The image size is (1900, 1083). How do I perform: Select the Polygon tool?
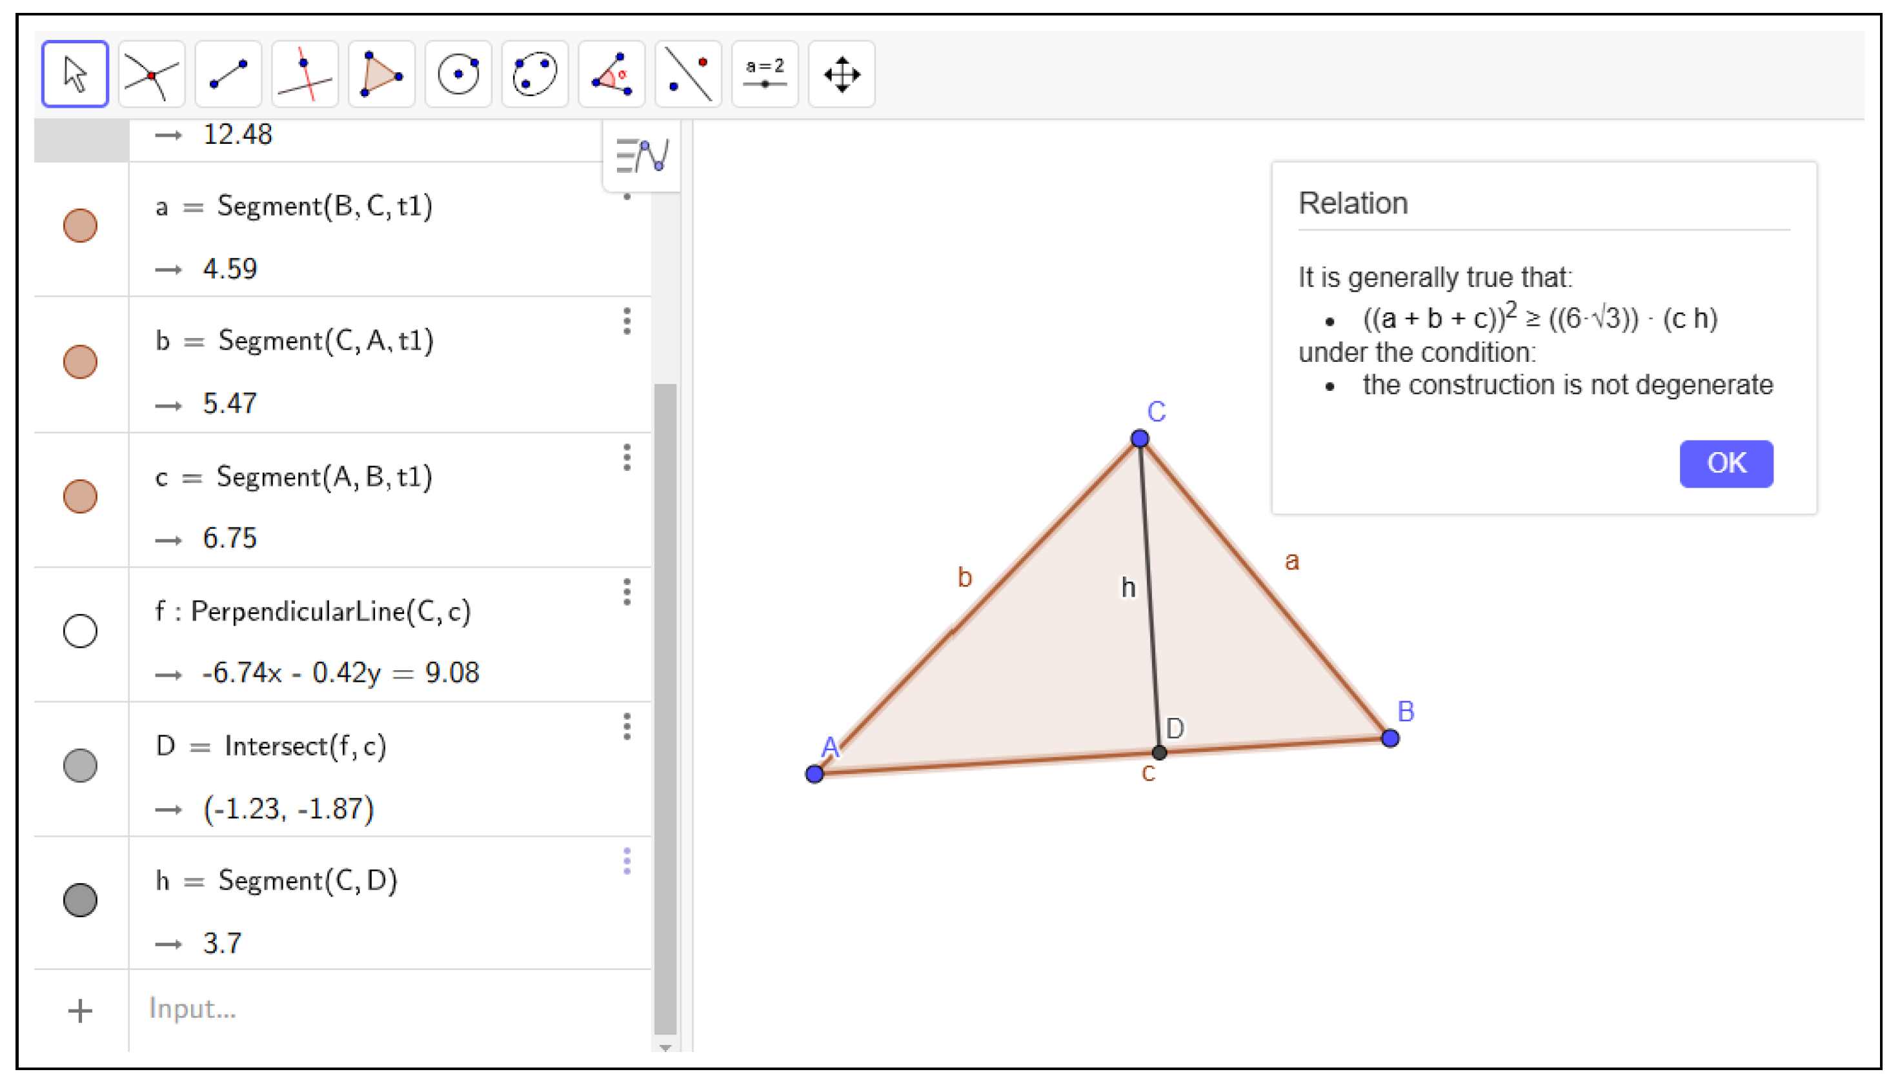coord(382,74)
